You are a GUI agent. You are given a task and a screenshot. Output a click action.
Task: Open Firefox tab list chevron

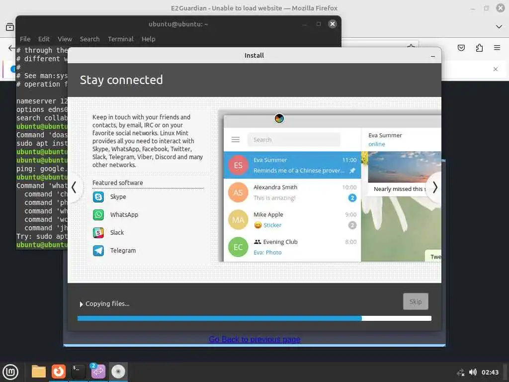pos(499,27)
